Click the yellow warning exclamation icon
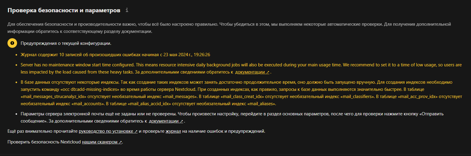Viewport: 471px width, 156px height. point(12,43)
